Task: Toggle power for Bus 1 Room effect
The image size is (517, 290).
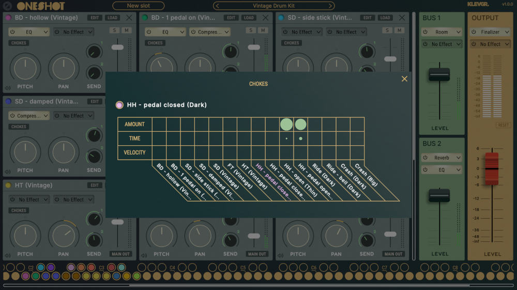Action: coord(425,32)
